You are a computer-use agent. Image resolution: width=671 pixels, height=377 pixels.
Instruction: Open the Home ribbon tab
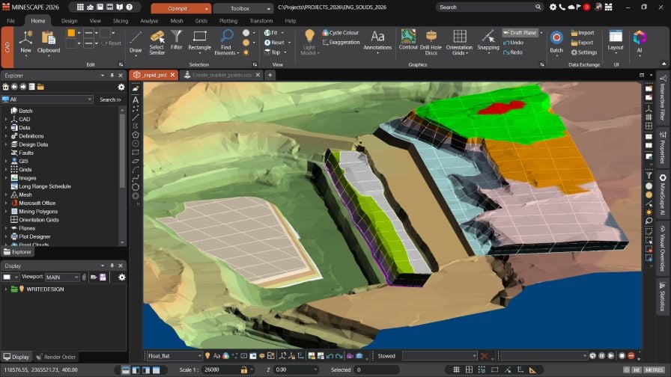click(x=37, y=20)
